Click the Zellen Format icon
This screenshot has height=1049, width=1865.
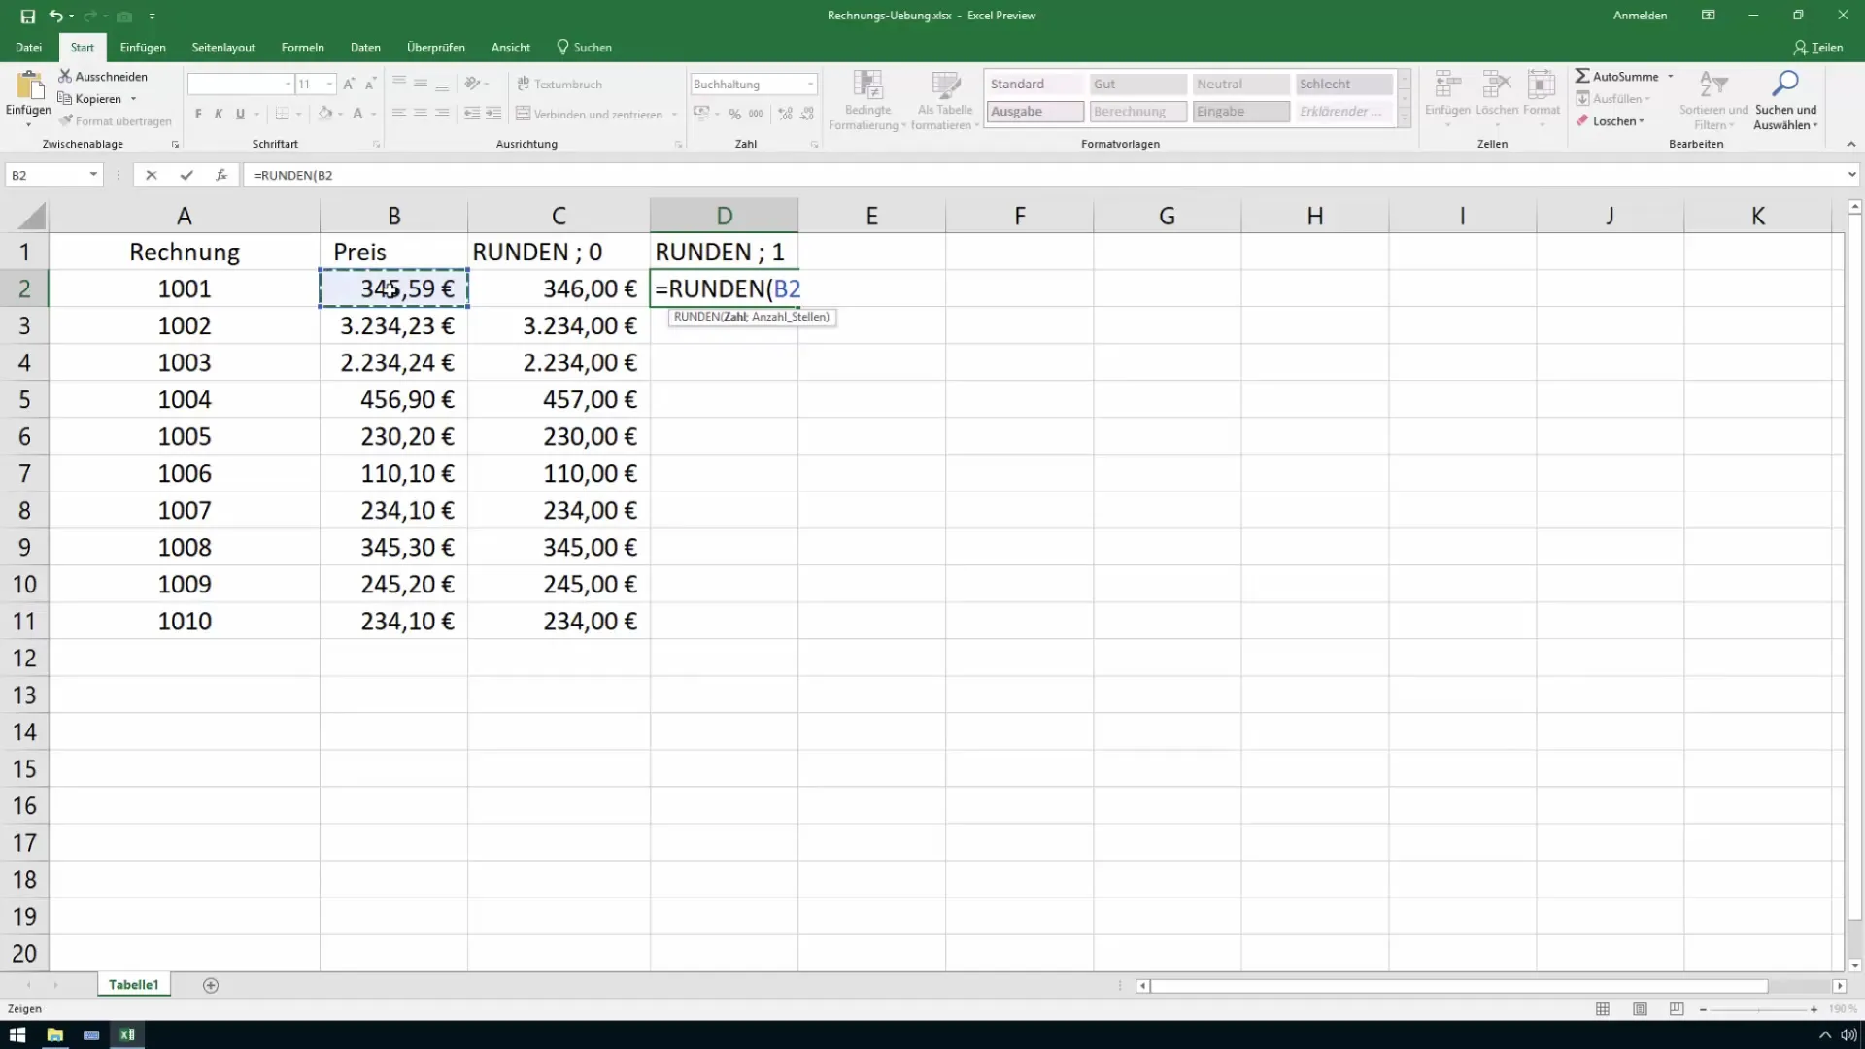coord(1542,85)
